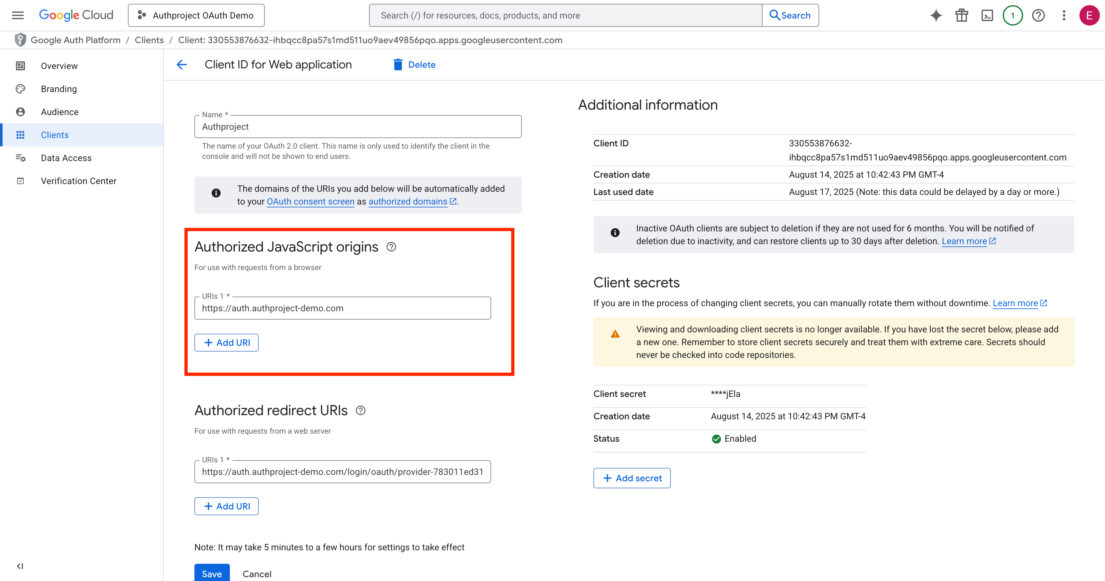Click the Branding palette icon
This screenshot has height=581, width=1105.
(x=20, y=89)
